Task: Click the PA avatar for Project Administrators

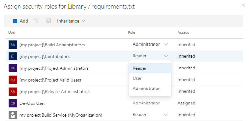Action: coord(12,68)
